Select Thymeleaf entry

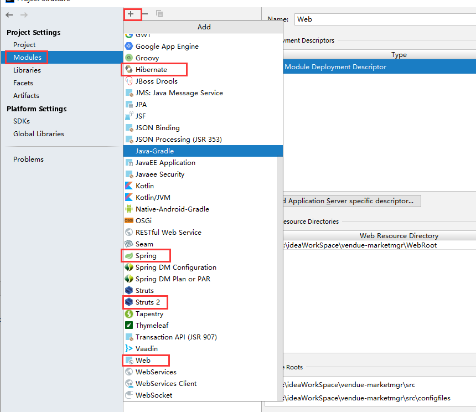click(200, 326)
